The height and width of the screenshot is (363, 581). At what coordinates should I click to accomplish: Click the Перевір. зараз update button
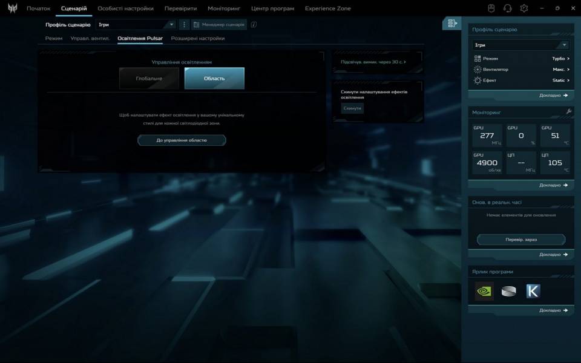click(x=521, y=240)
